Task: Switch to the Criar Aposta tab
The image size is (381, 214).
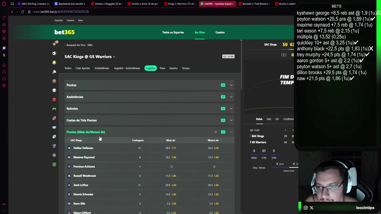Action: click(82, 68)
